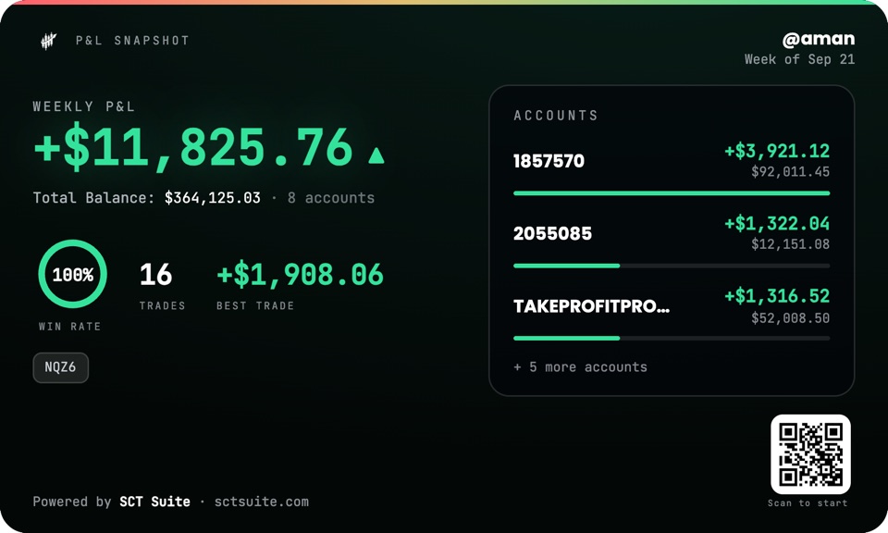
Task: Expand the + 5 more accounts row
Action: [x=581, y=367]
